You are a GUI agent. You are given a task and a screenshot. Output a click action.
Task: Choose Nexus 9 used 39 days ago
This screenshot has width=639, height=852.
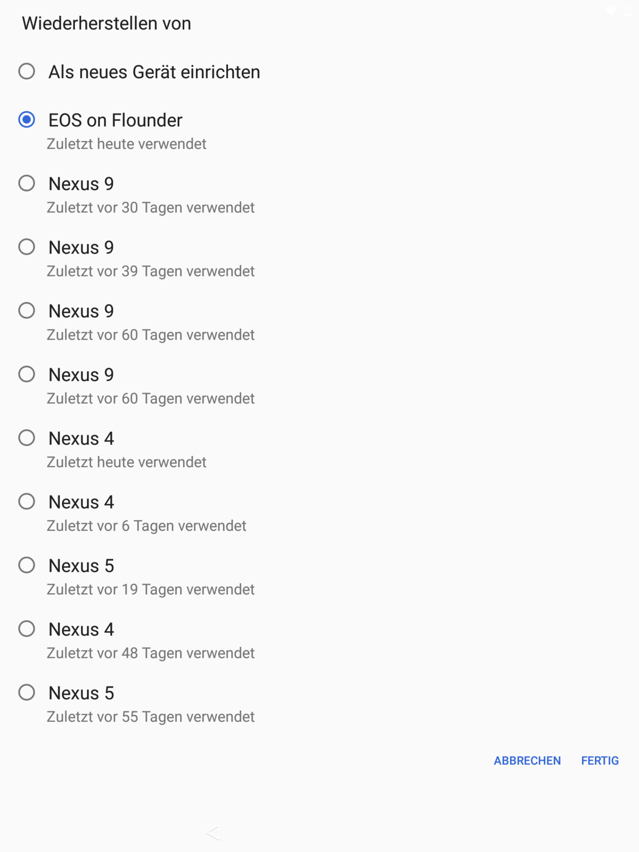click(x=27, y=247)
